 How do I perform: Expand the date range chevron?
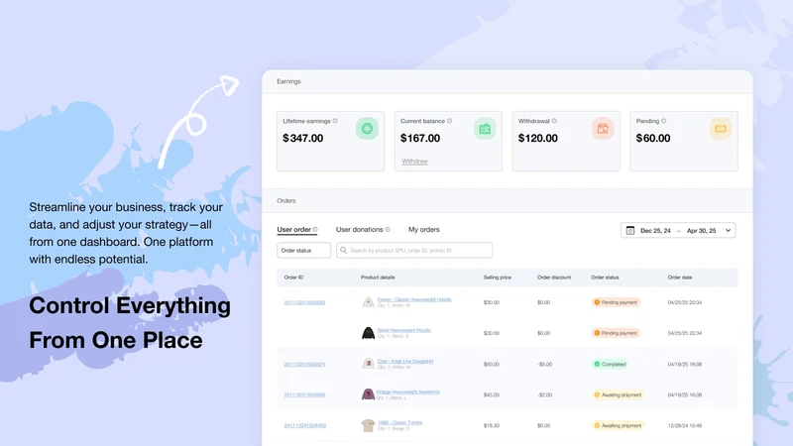728,231
